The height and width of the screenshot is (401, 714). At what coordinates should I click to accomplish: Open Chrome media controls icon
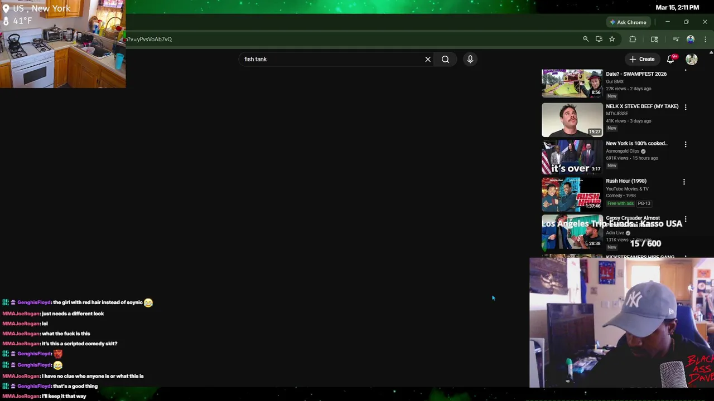point(676,39)
